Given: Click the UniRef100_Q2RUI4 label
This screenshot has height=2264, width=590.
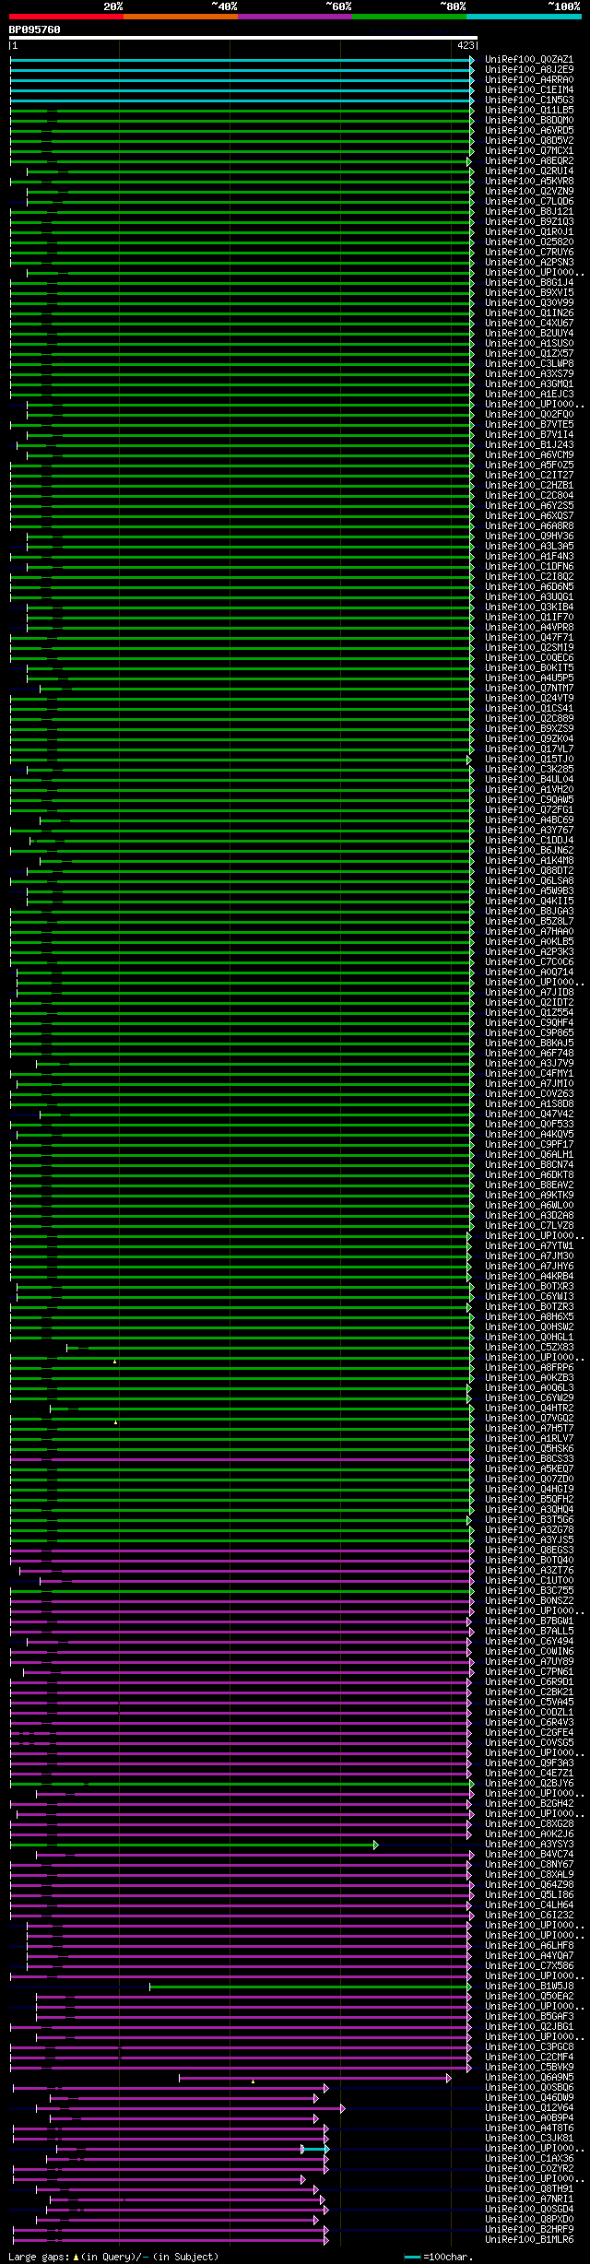Looking at the screenshot, I should [529, 171].
